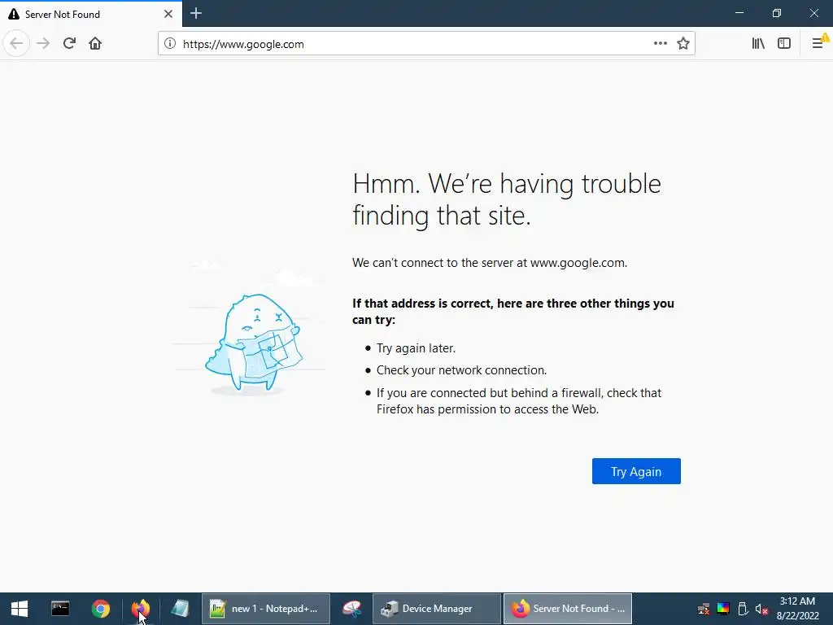The width and height of the screenshot is (833, 625).
Task: Switch to Notepad++ new 1 window
Action: 266,609
